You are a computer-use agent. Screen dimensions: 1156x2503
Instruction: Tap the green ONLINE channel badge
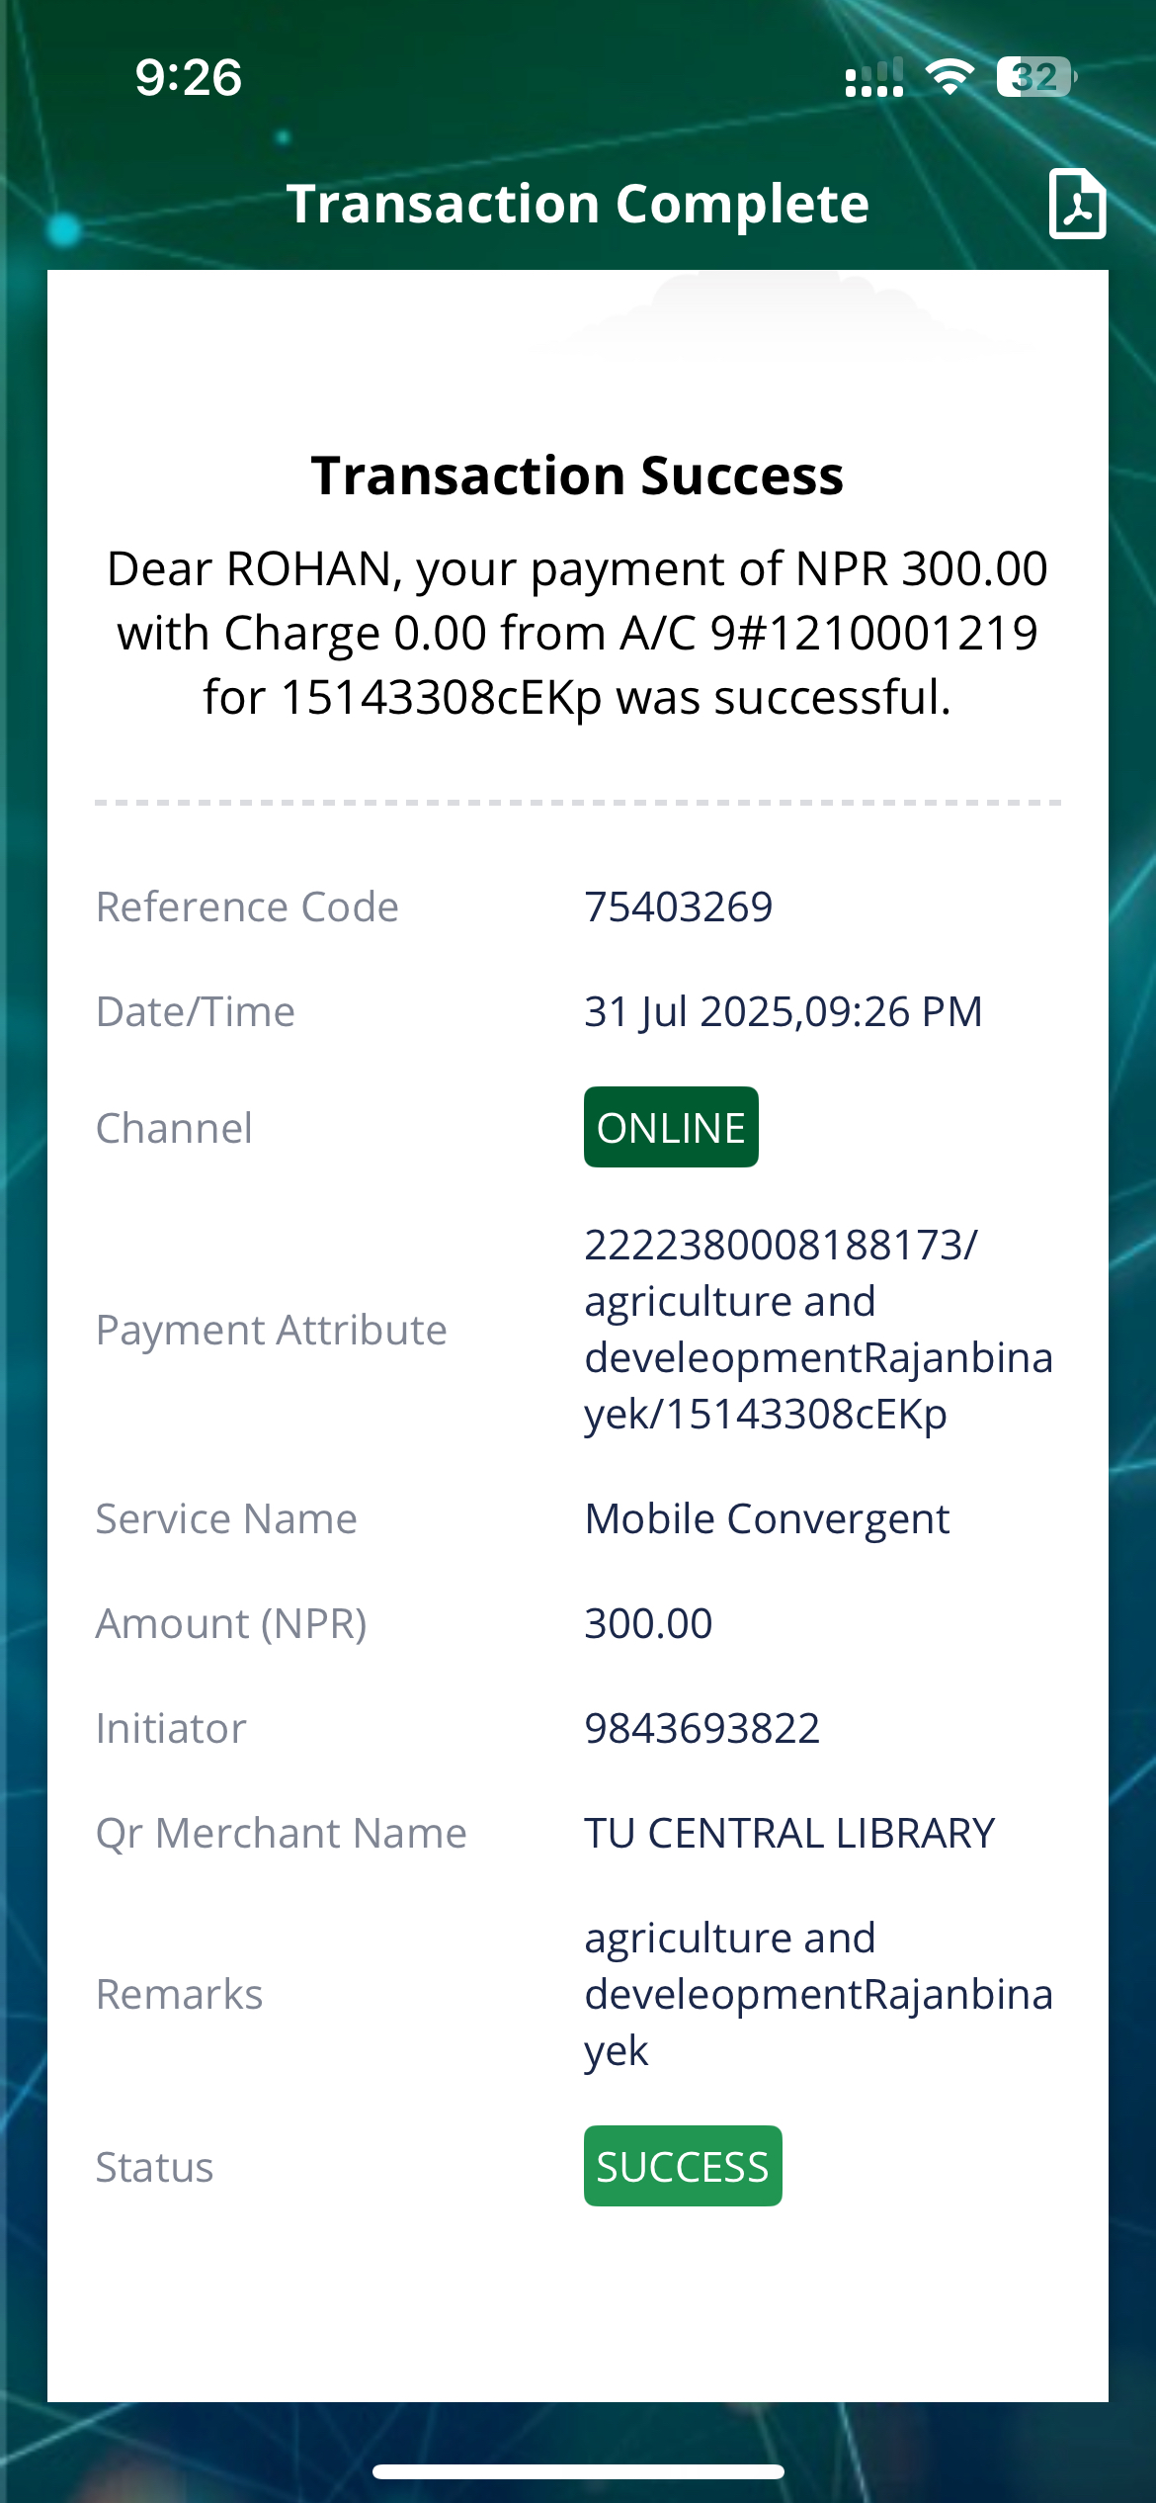(x=671, y=1128)
